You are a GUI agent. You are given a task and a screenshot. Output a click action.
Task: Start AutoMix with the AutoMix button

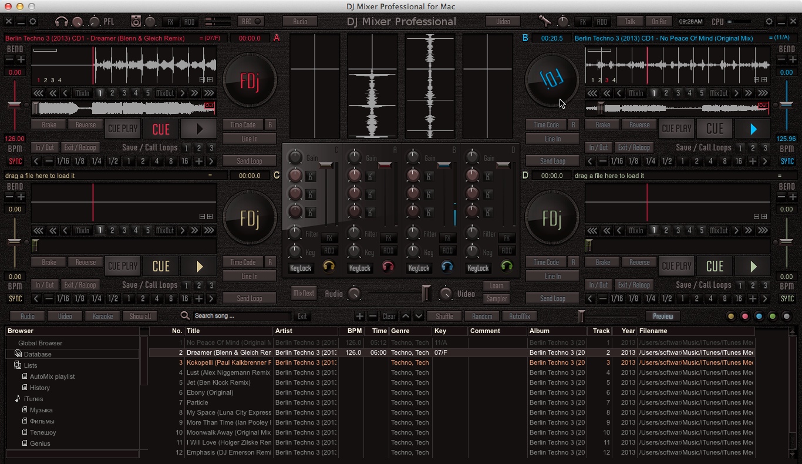pyautogui.click(x=520, y=316)
